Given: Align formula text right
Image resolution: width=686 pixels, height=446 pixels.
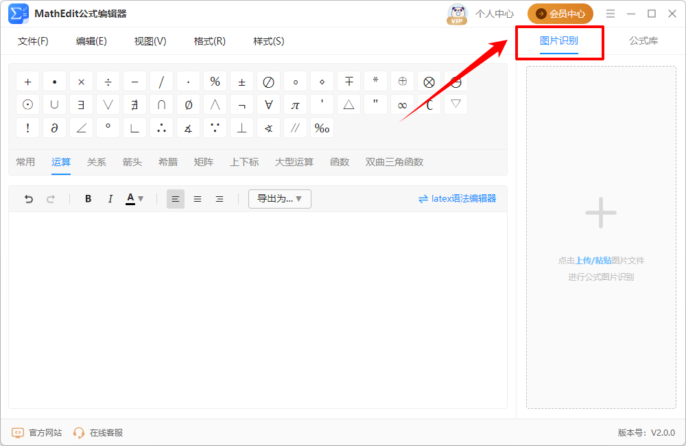Looking at the screenshot, I should [x=220, y=199].
